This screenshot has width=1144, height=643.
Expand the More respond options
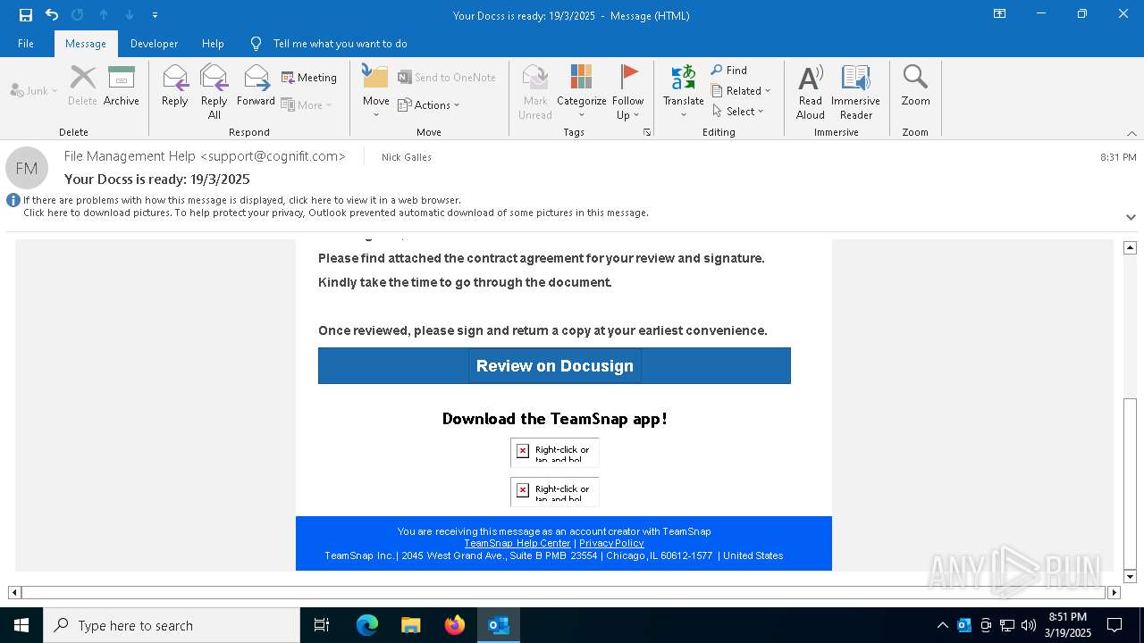(307, 104)
